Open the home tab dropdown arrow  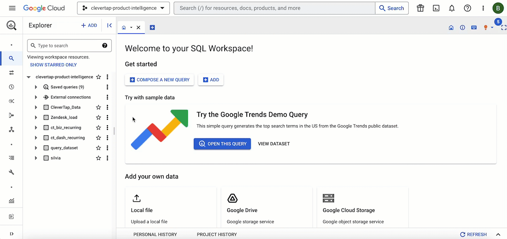pos(131,27)
